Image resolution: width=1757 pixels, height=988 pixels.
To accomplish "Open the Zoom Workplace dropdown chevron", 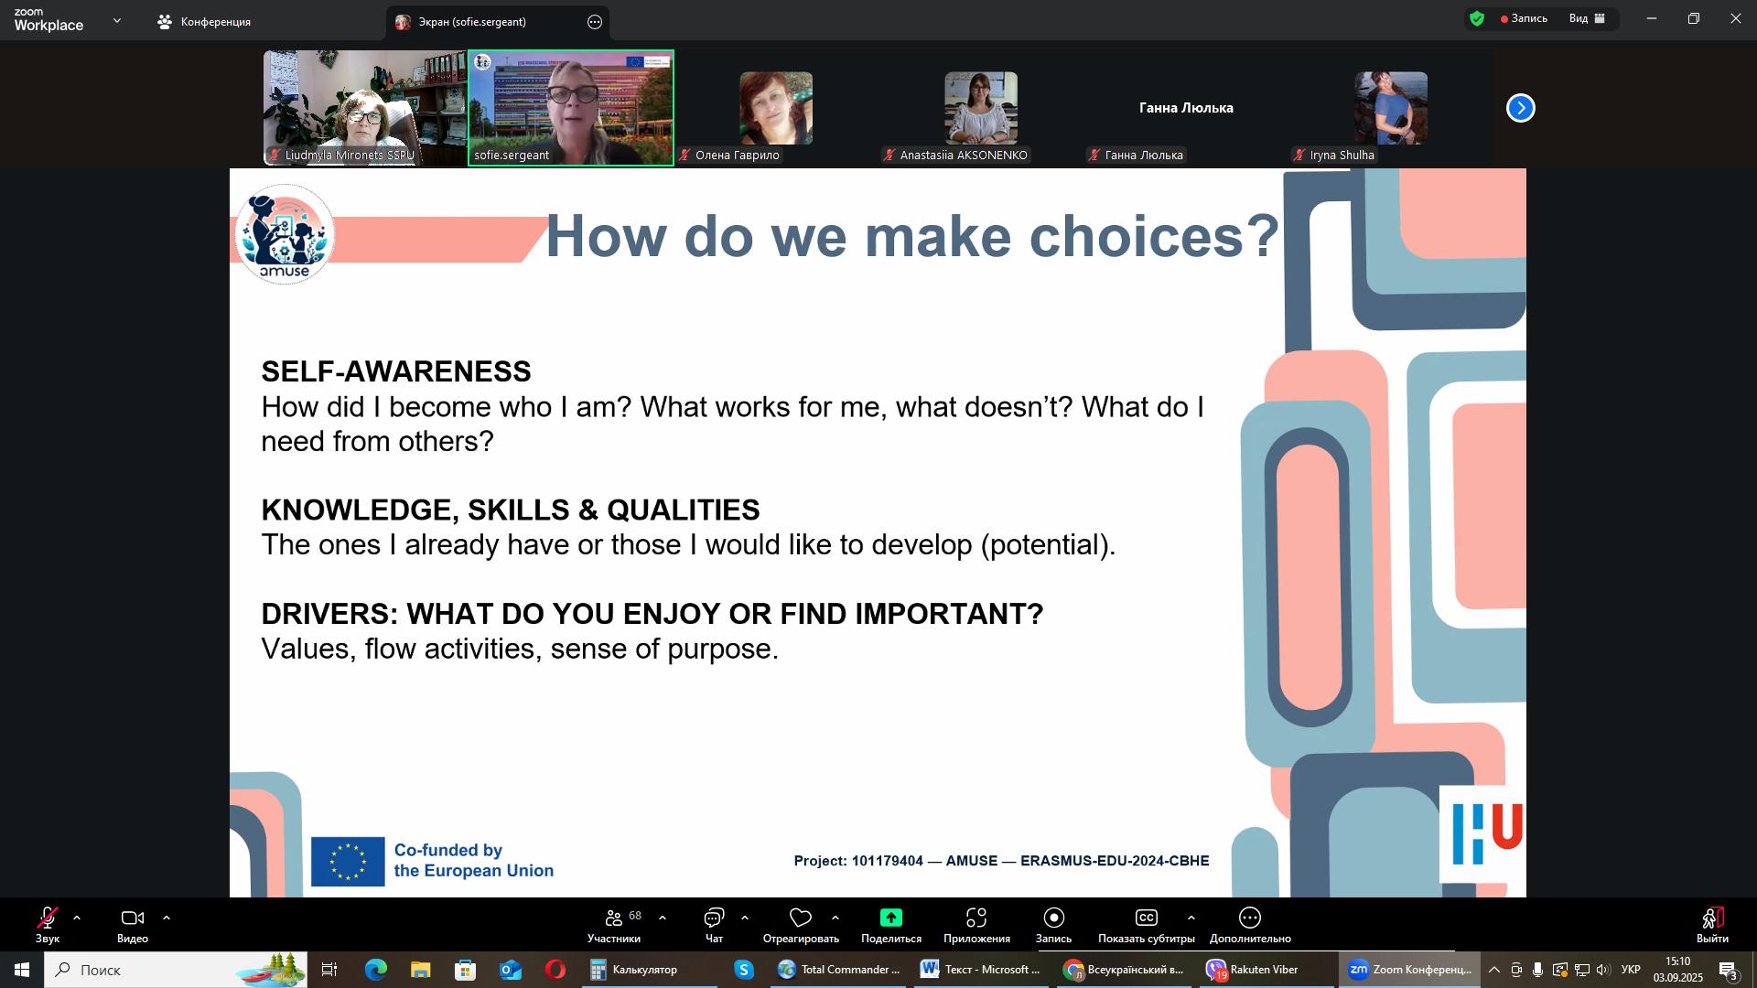I will 117,20.
